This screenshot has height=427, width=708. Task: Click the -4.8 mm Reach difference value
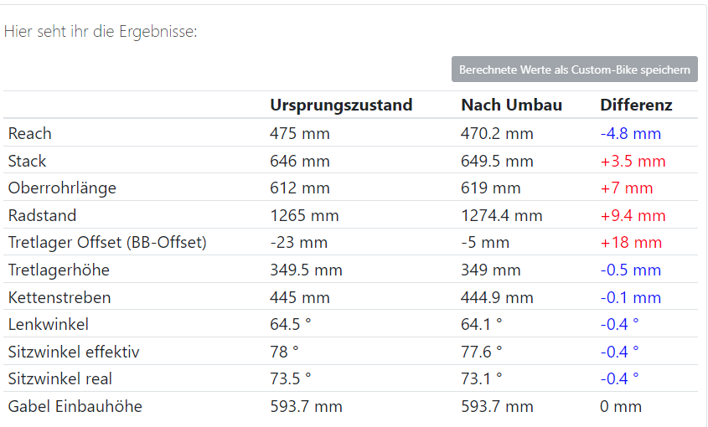pyautogui.click(x=630, y=133)
